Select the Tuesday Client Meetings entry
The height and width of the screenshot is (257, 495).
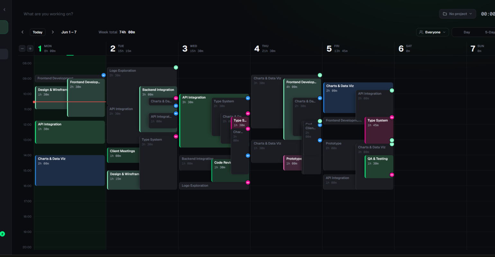click(x=123, y=155)
